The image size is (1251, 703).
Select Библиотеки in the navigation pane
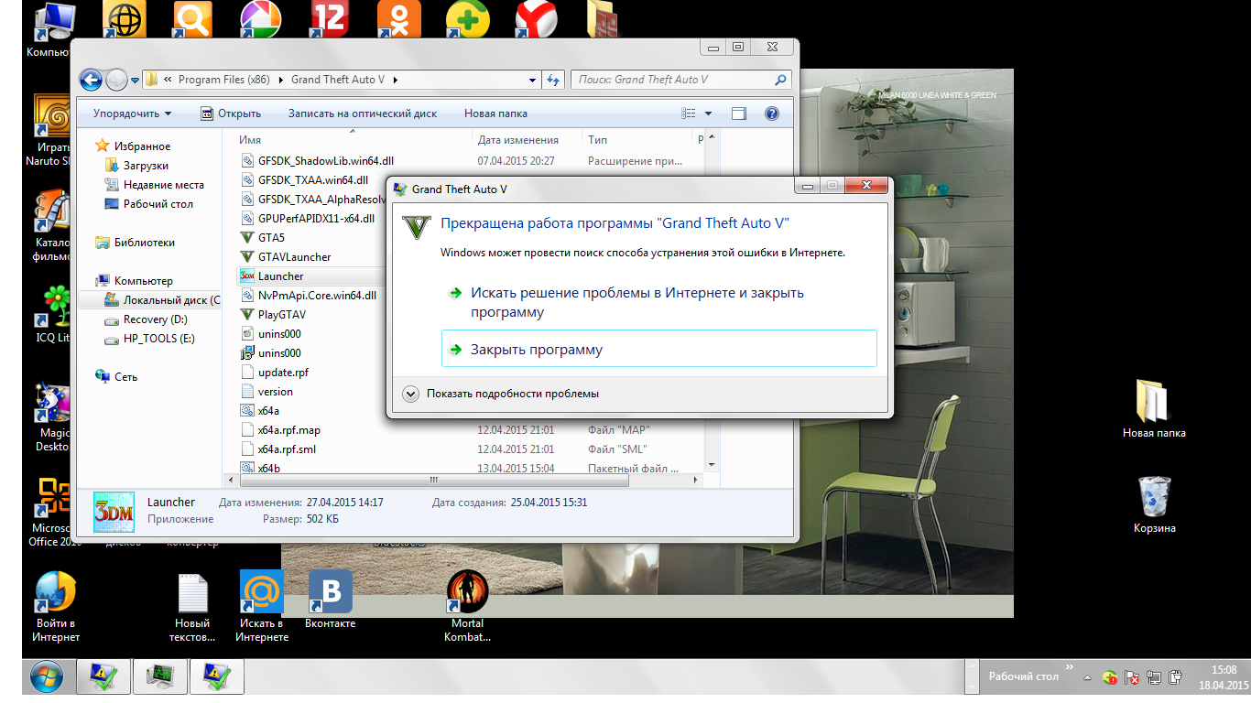[135, 243]
